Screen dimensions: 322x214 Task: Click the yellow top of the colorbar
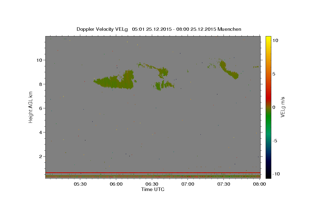tap(268, 39)
